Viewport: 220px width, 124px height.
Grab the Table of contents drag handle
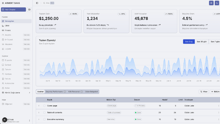(x=39, y=113)
